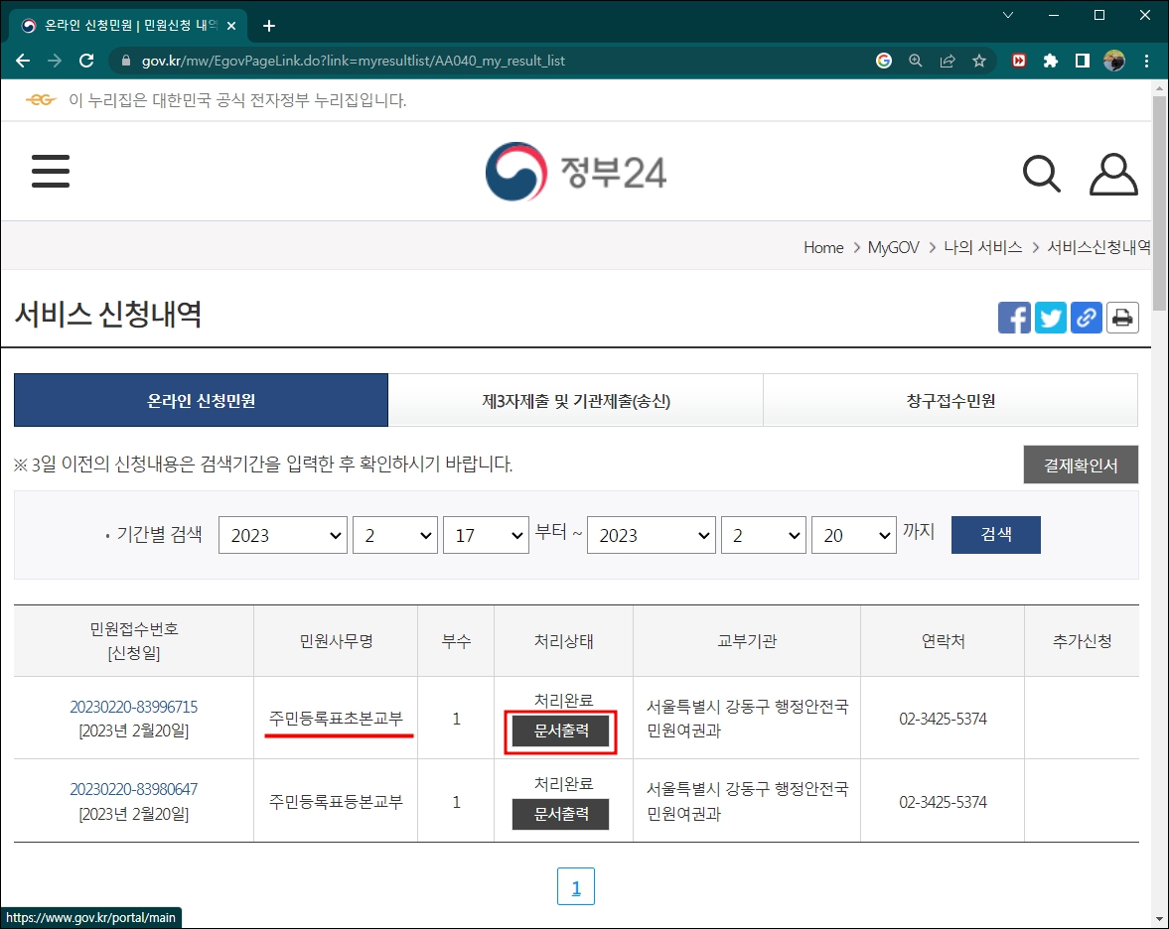Print the 서비스 신청내역 page
The image size is (1169, 929).
tap(1122, 318)
